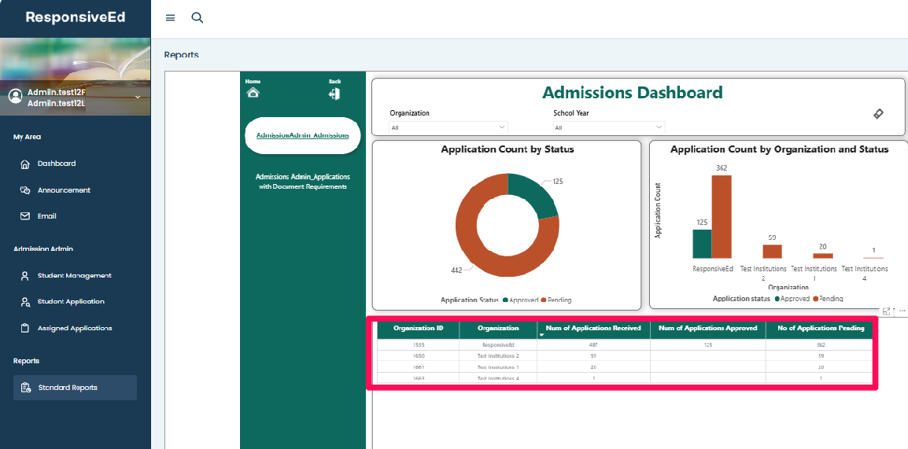Open the hamburger navigation menu
This screenshot has height=449, width=908.
170,18
